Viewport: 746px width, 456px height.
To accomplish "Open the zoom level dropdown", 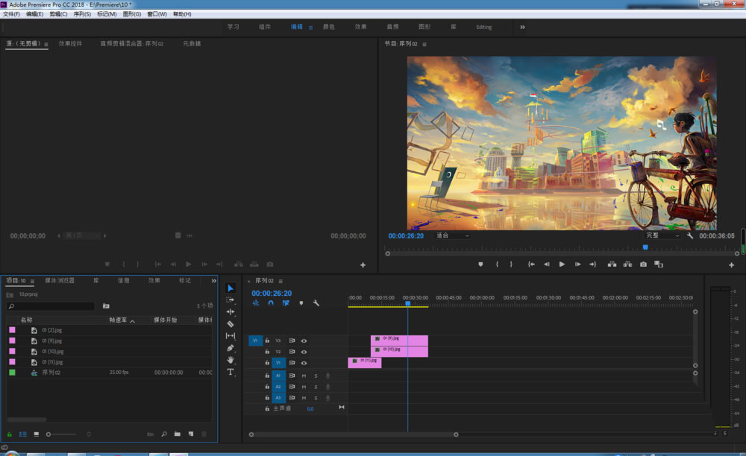I will 453,235.
